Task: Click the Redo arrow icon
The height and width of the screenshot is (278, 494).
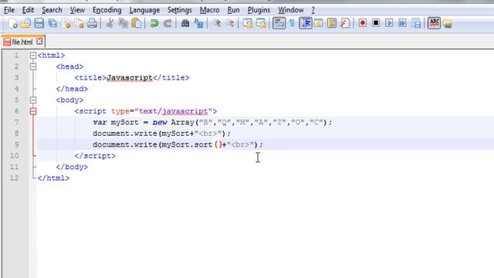Action: point(167,23)
